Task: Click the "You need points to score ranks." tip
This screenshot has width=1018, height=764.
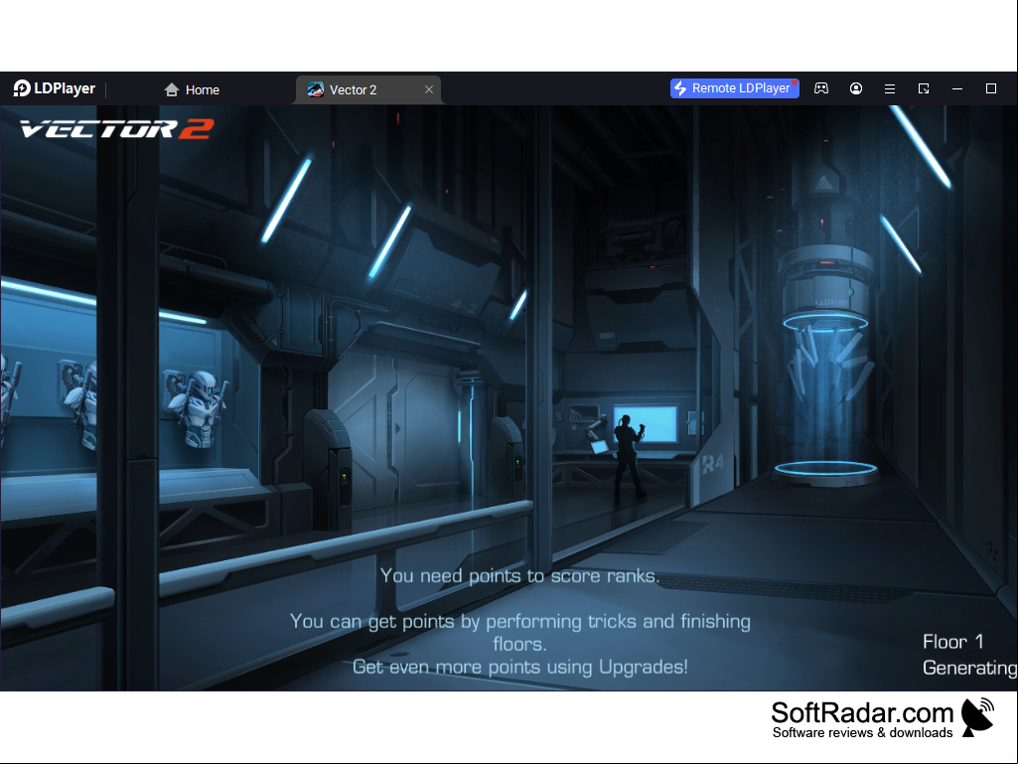Action: 519,575
